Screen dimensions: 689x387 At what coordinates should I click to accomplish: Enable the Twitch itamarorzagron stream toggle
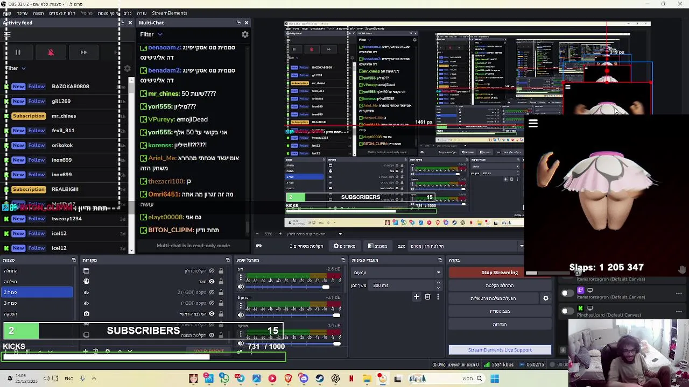pyautogui.click(x=567, y=293)
